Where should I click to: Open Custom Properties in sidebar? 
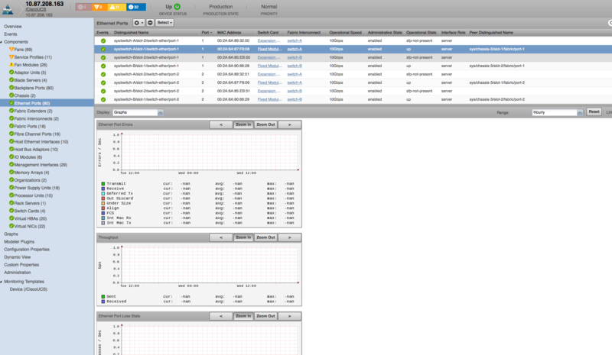point(21,265)
